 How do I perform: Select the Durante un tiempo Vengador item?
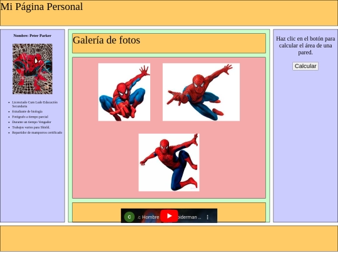pyautogui.click(x=31, y=122)
